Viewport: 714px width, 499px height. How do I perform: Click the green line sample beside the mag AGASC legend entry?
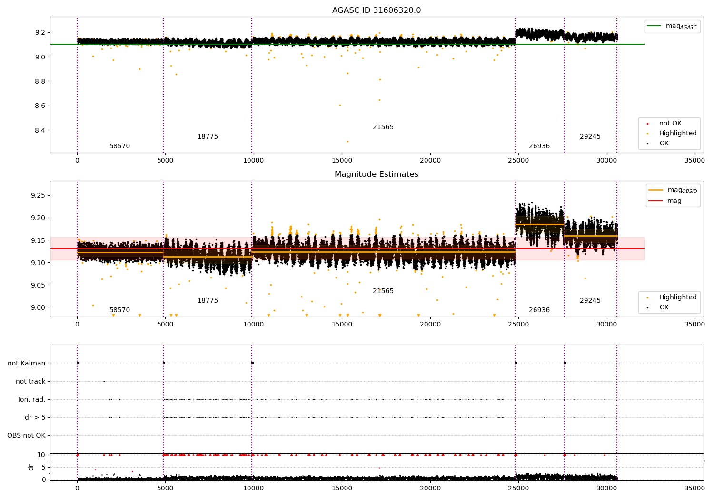tap(654, 26)
